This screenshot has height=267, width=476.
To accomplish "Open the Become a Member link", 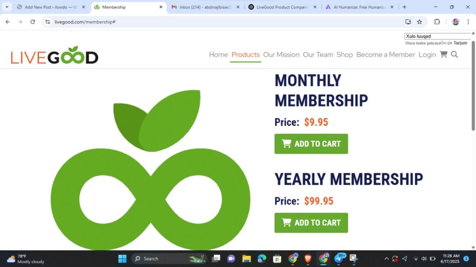I will pyautogui.click(x=385, y=55).
